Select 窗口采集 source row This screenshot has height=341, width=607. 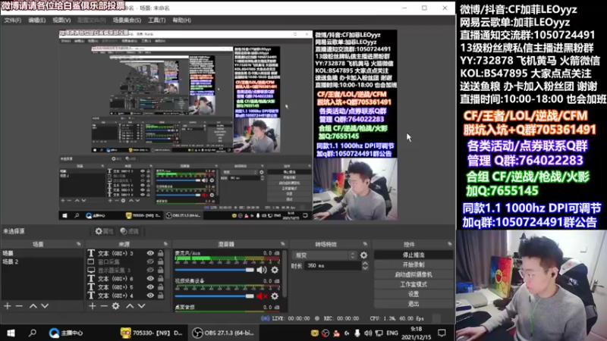click(127, 261)
